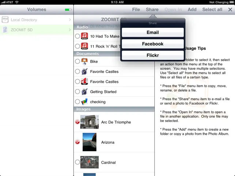Click the 9:13 AM clock in status bar
The width and height of the screenshot is (235, 176).
(117, 2)
